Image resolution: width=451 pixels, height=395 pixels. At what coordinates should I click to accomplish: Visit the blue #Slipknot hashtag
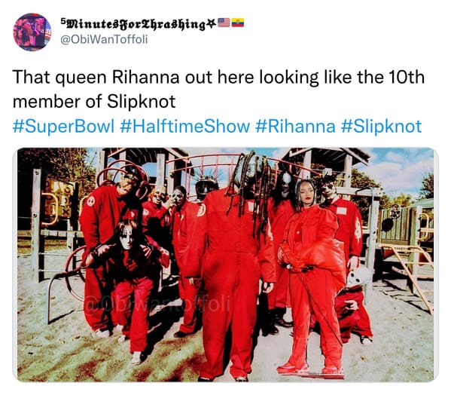tap(381, 126)
